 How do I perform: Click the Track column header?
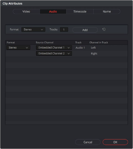click(78, 43)
